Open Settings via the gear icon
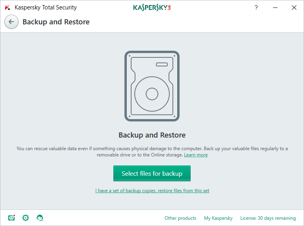Image resolution: width=304 pixels, height=226 pixels. 26,218
